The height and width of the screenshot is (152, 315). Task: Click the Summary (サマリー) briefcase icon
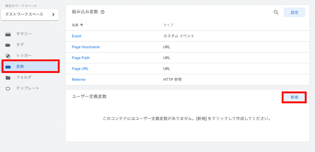click(x=8, y=34)
